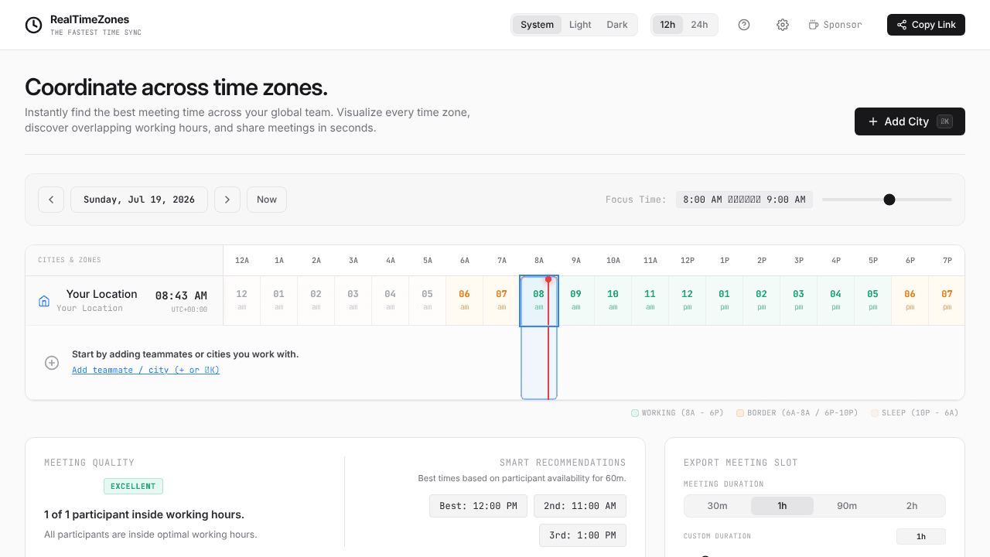
Task: Click the focus time slider handle
Action: click(x=889, y=200)
